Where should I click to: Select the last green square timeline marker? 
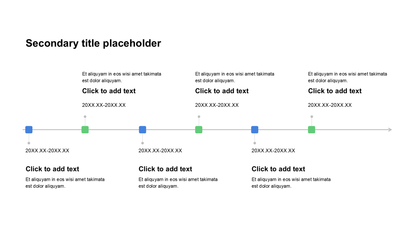(x=312, y=130)
